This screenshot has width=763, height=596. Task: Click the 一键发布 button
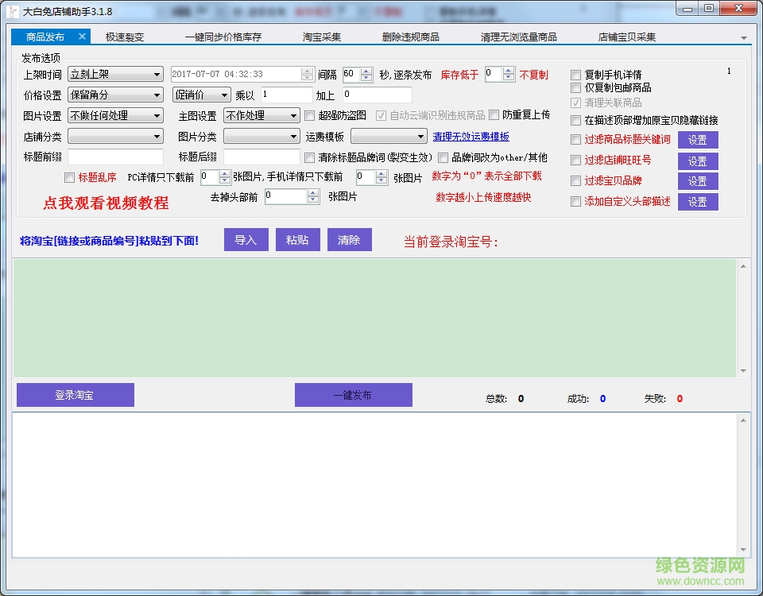click(x=353, y=395)
